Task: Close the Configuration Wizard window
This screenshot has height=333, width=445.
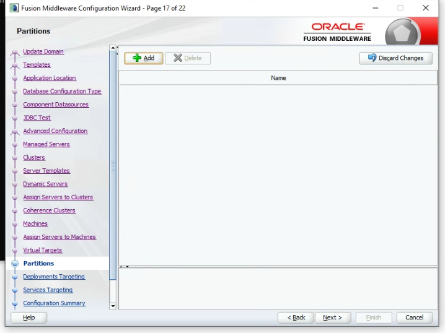Action: 426,8
